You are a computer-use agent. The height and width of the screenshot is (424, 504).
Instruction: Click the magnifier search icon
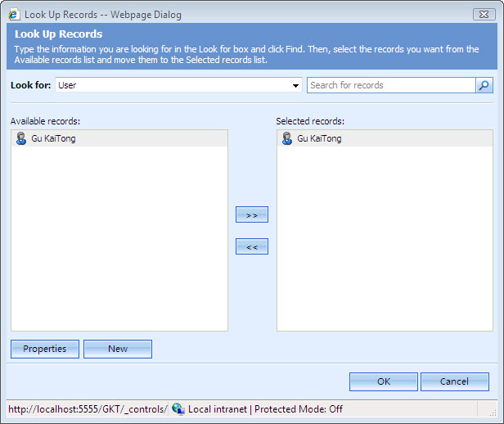tap(484, 85)
